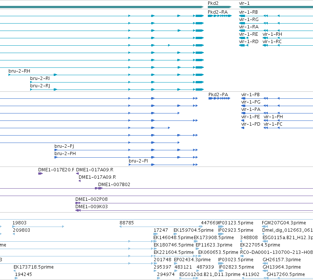This screenshot has width=313, height=280.
Task: Select the 201748 feature label
Action: pyautogui.click(x=162, y=260)
